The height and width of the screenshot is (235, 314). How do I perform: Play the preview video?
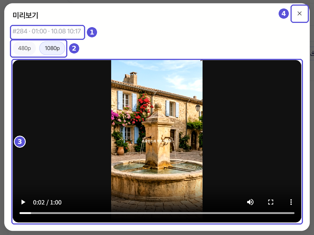point(23,202)
